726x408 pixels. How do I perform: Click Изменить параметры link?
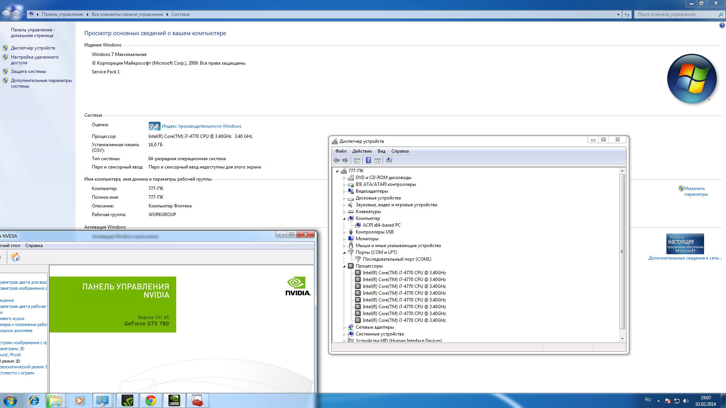pyautogui.click(x=696, y=191)
